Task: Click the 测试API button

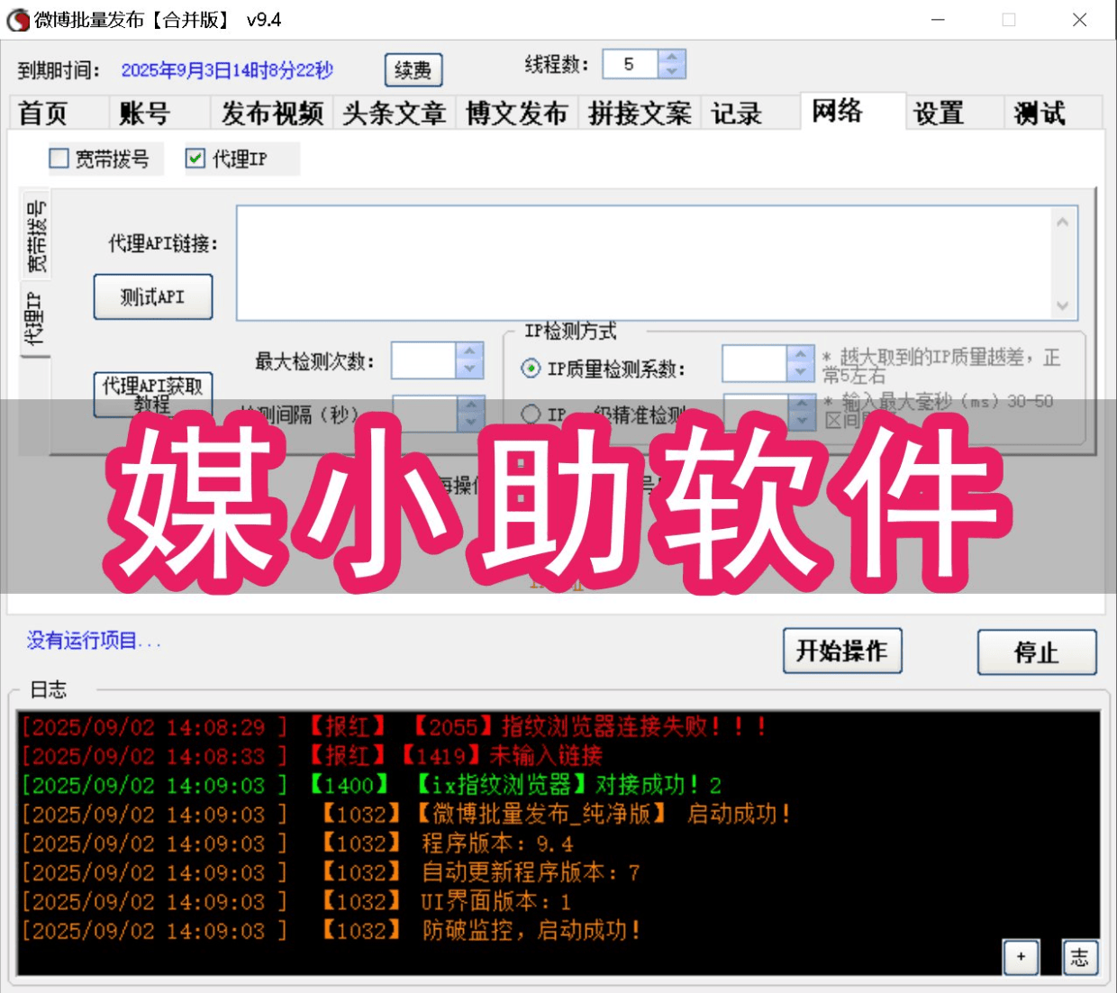Action: tap(152, 296)
